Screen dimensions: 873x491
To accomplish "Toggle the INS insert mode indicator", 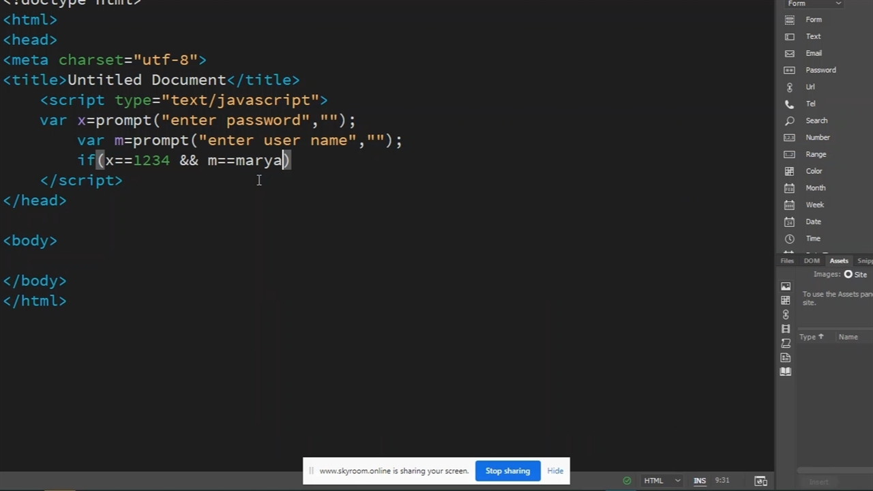I will [700, 481].
